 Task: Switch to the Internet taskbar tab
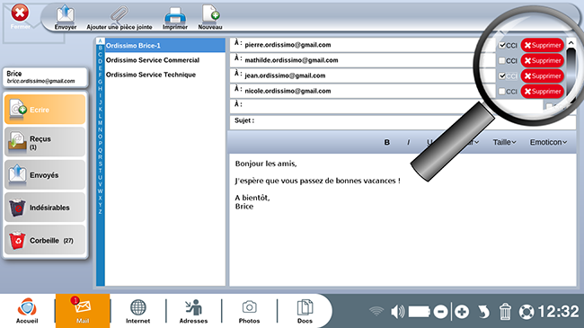point(137,311)
